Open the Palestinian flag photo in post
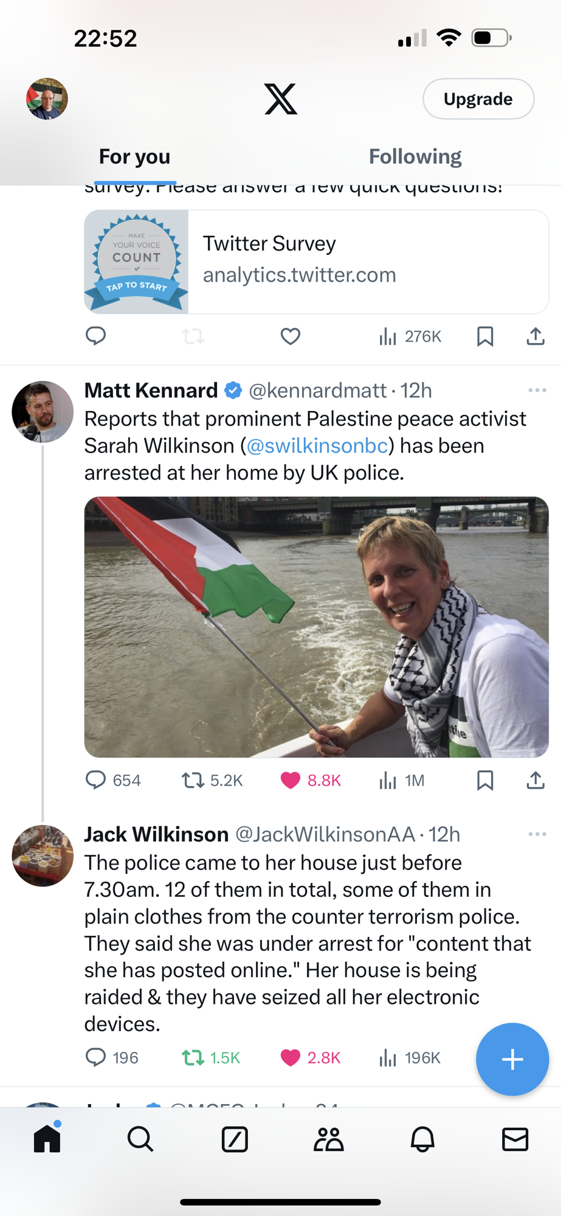The height and width of the screenshot is (1216, 561). (x=316, y=627)
